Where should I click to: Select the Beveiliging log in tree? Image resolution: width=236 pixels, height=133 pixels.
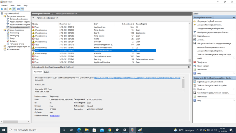coord(14,35)
